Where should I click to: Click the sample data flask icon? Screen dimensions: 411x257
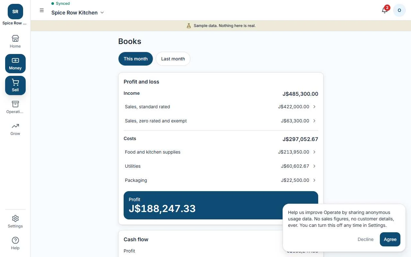[189, 26]
